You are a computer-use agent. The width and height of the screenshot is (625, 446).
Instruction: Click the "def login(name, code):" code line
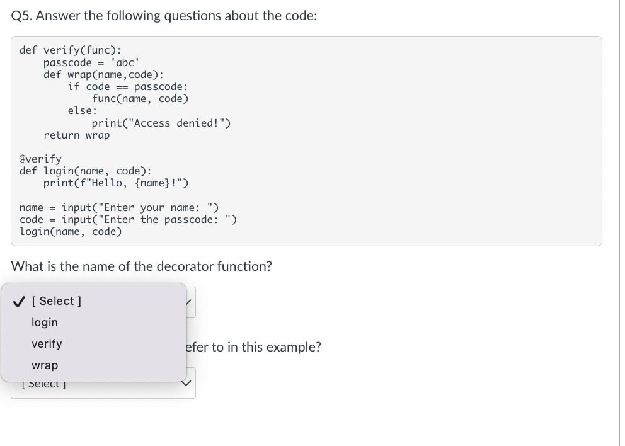[x=86, y=171]
